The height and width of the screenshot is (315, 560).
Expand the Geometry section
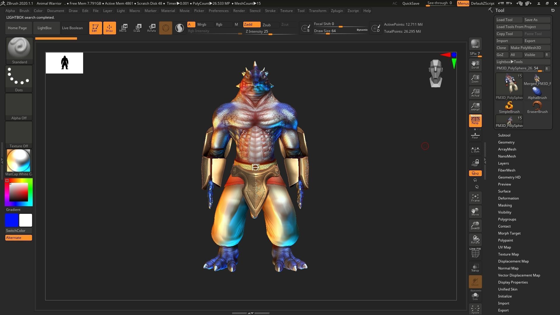point(506,142)
